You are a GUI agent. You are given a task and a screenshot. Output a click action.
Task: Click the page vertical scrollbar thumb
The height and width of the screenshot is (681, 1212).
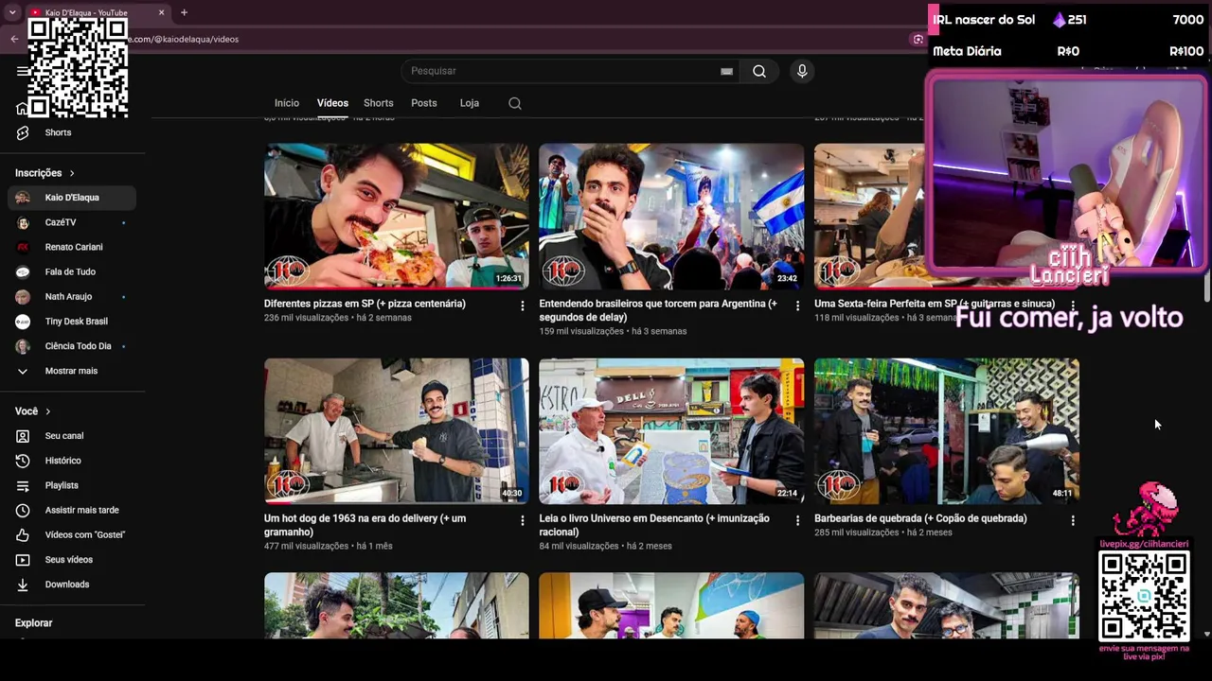(x=1207, y=286)
